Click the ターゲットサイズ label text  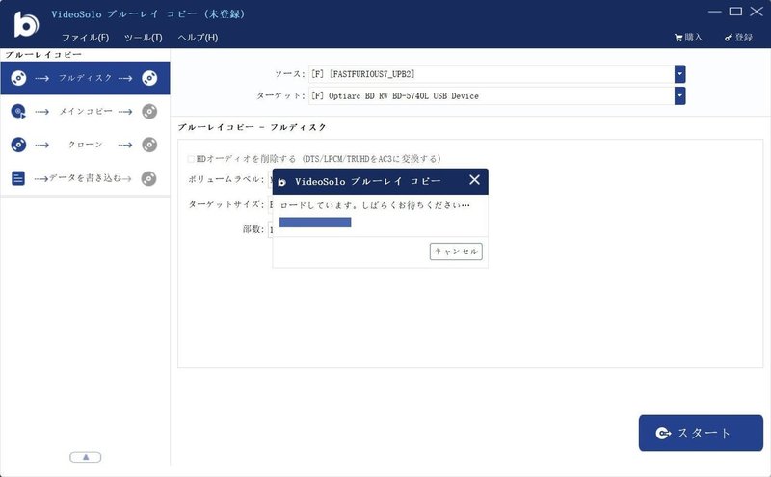pos(226,204)
